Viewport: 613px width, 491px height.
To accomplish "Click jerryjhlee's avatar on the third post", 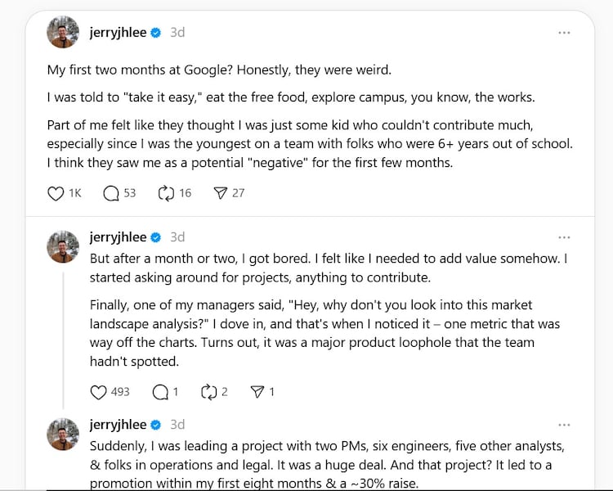I will [64, 434].
